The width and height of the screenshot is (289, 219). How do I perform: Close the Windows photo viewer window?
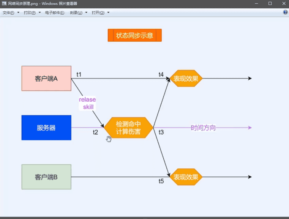pos(283,3)
